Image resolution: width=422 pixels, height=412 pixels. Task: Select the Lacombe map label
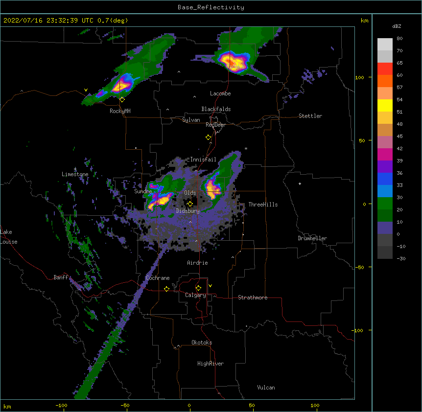[x=220, y=93]
